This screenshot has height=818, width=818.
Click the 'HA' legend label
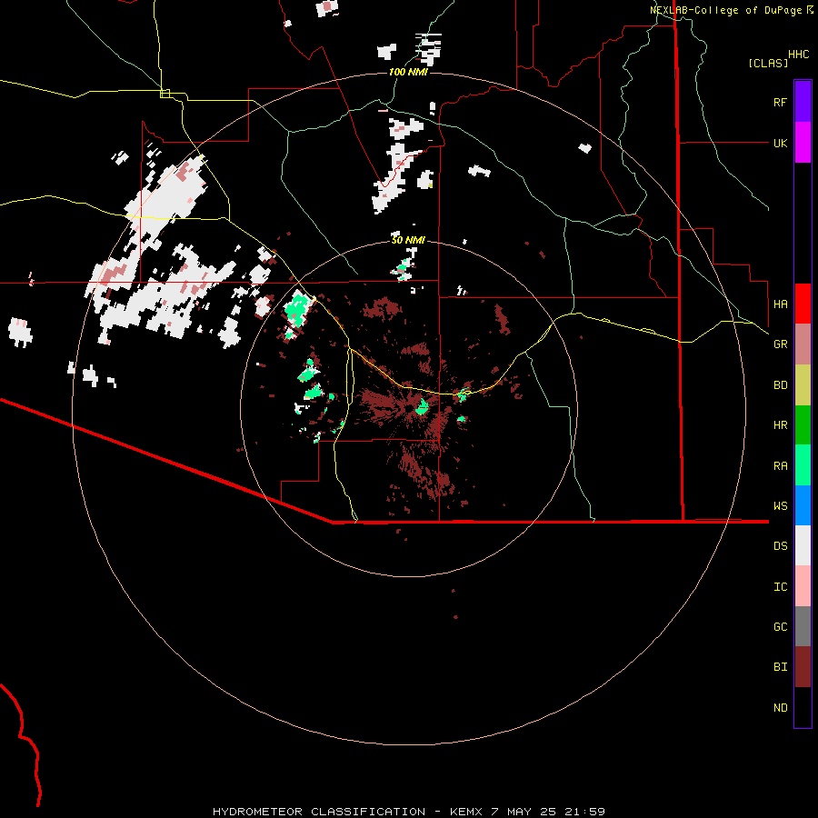(x=780, y=304)
